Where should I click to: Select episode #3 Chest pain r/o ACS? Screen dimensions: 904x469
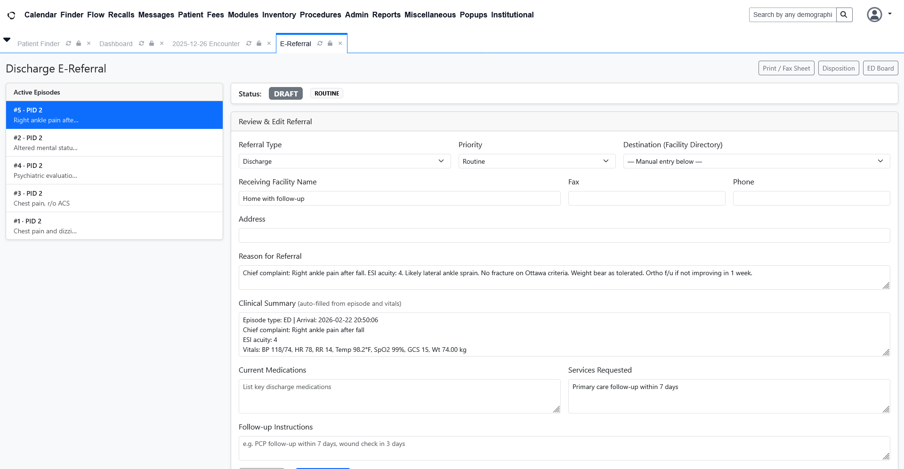[x=114, y=198]
